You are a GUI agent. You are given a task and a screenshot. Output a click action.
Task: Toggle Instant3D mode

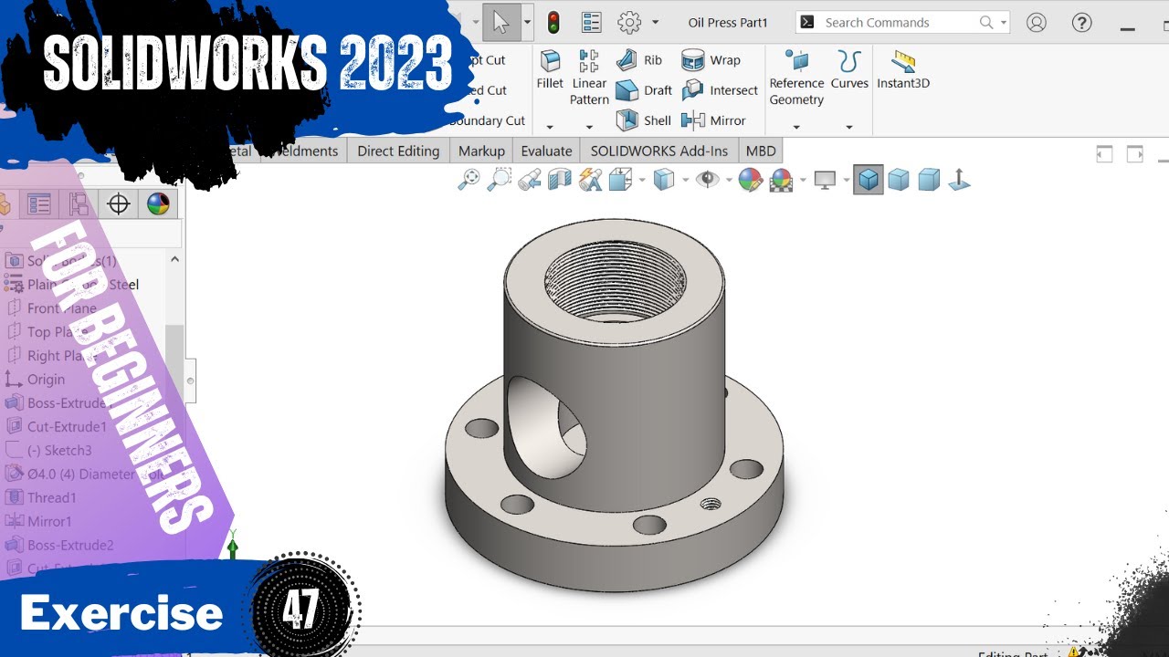tap(903, 70)
